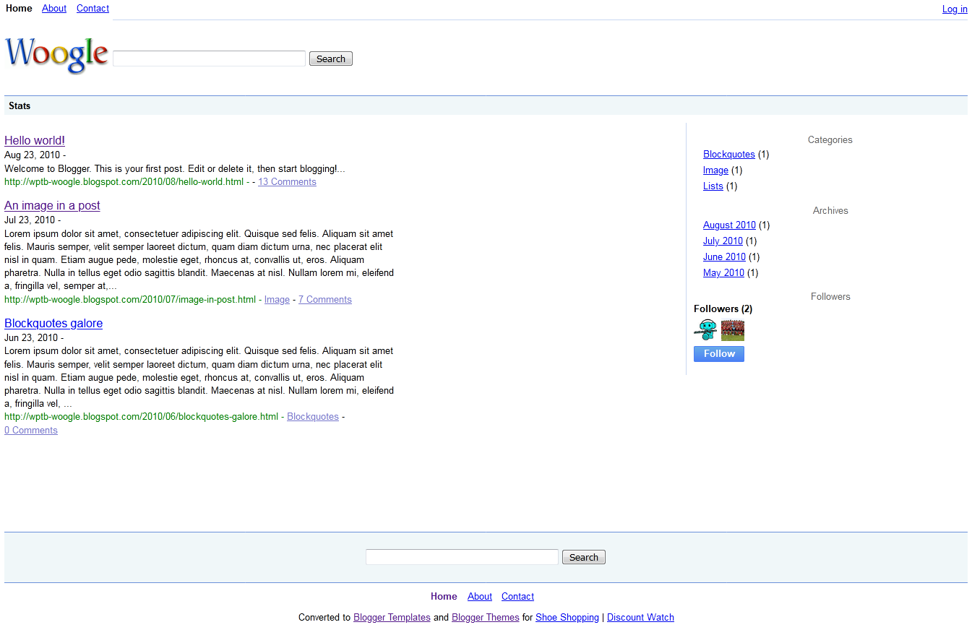972x630 pixels.
Task: Focus the top search input field
Action: (210, 59)
